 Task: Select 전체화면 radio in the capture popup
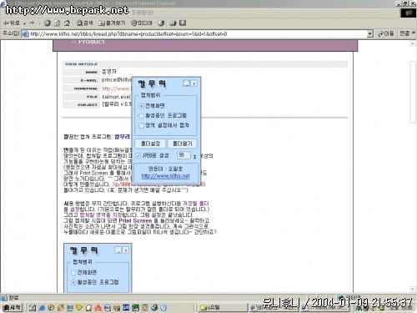[x=152, y=106]
